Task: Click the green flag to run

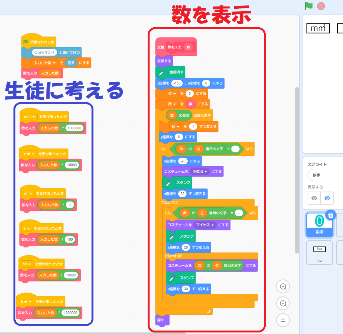Action: (x=308, y=6)
